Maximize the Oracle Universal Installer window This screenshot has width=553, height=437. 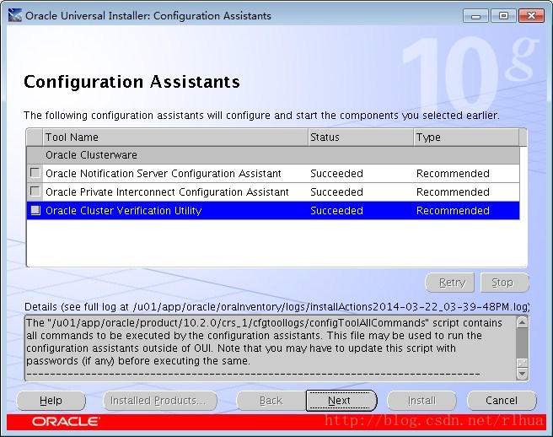pos(503,16)
